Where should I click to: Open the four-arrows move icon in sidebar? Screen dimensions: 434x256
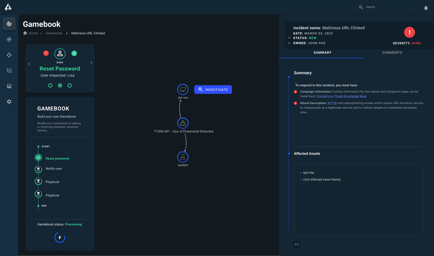[x=9, y=55]
